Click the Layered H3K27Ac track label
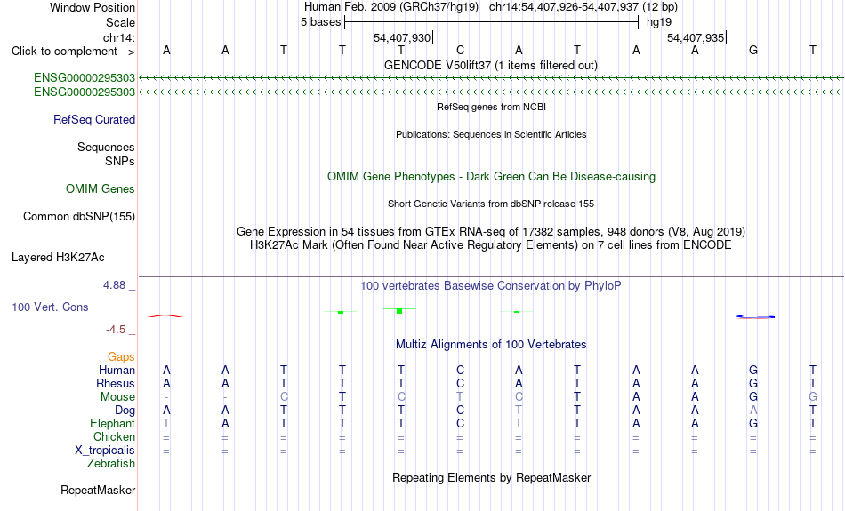 (x=58, y=258)
